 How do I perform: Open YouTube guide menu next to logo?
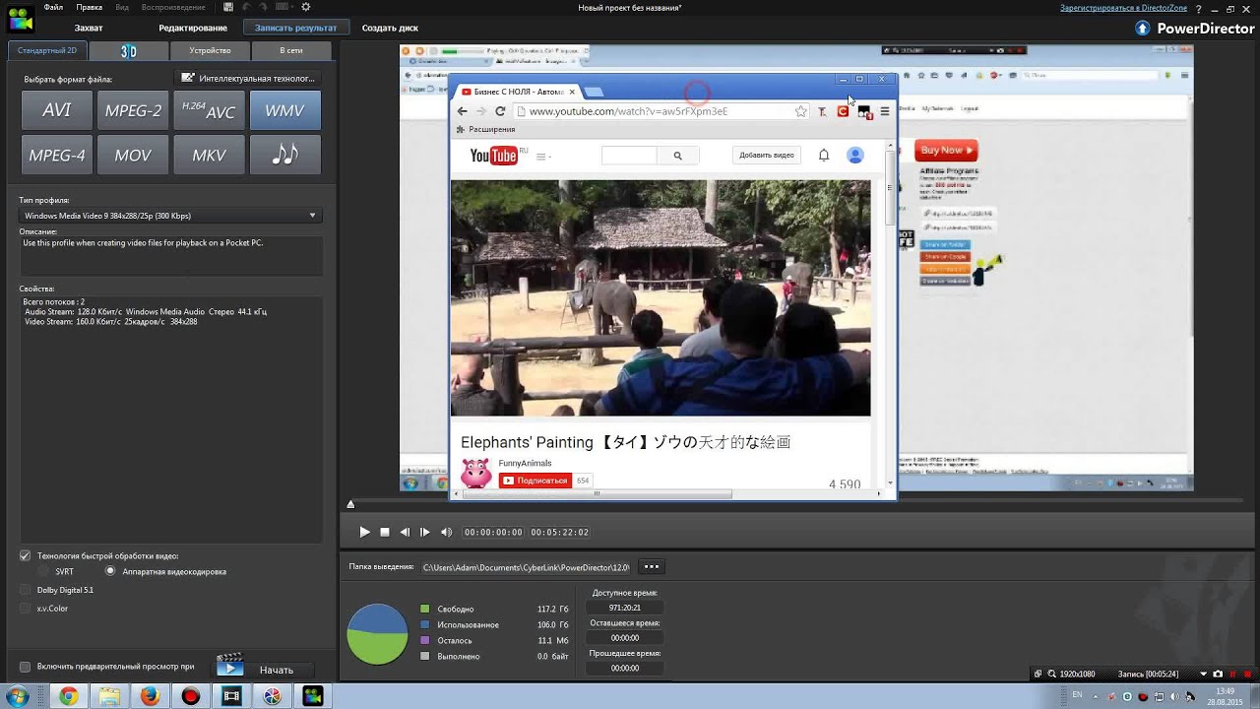pos(542,156)
